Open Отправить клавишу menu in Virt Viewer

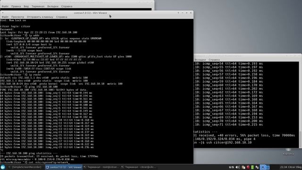tap(40, 17)
